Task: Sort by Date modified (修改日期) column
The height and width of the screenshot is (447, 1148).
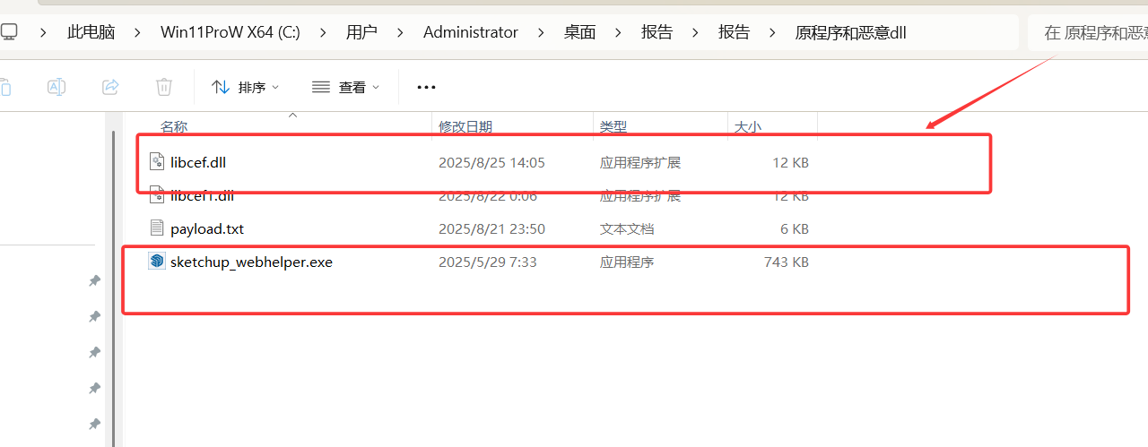Action: pyautogui.click(x=465, y=127)
